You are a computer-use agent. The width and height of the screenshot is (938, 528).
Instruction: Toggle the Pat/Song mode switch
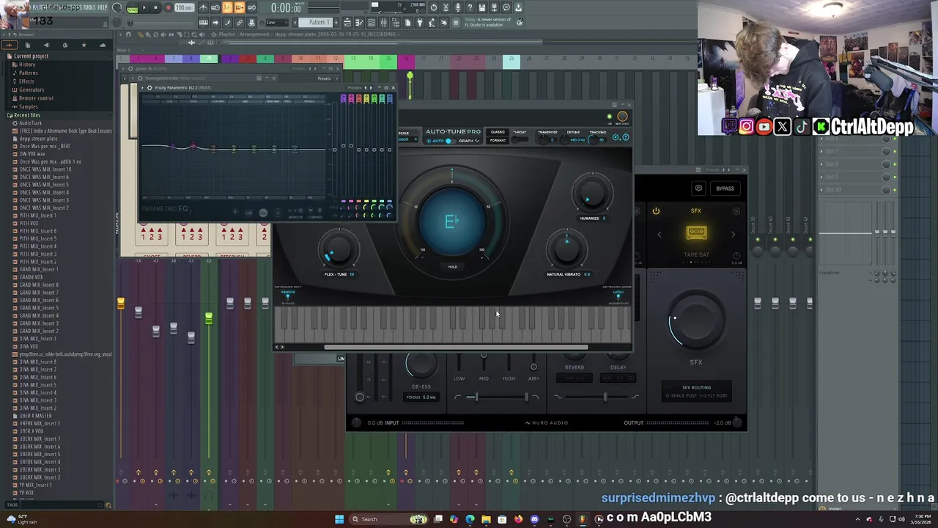(132, 8)
